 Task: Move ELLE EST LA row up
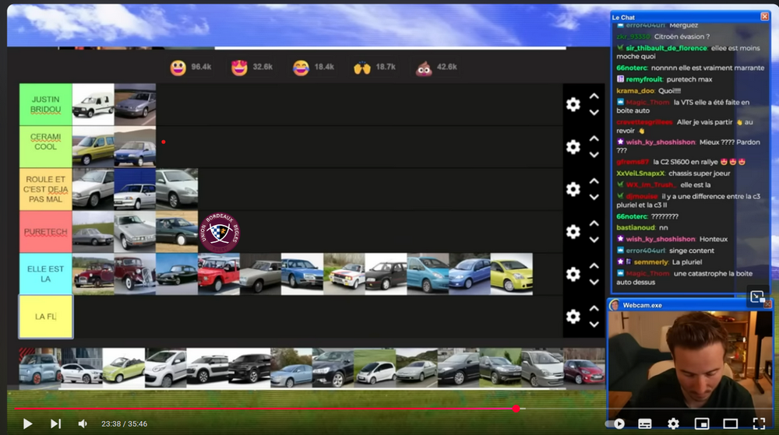click(x=594, y=266)
